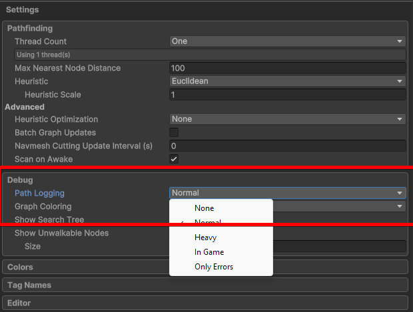Enable the Batch Graph Updates checkbox
Viewport: 413px width, 312px height.
(x=174, y=132)
